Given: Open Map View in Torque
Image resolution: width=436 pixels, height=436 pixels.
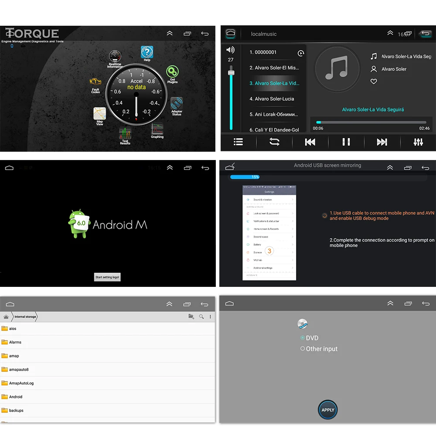Looking at the screenshot, I should tap(99, 116).
